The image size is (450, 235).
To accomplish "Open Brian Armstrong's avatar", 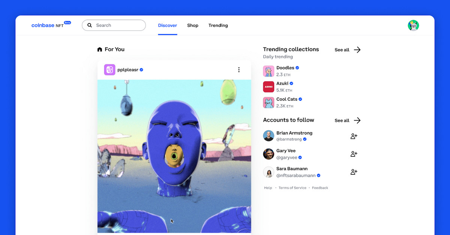I will tap(268, 136).
